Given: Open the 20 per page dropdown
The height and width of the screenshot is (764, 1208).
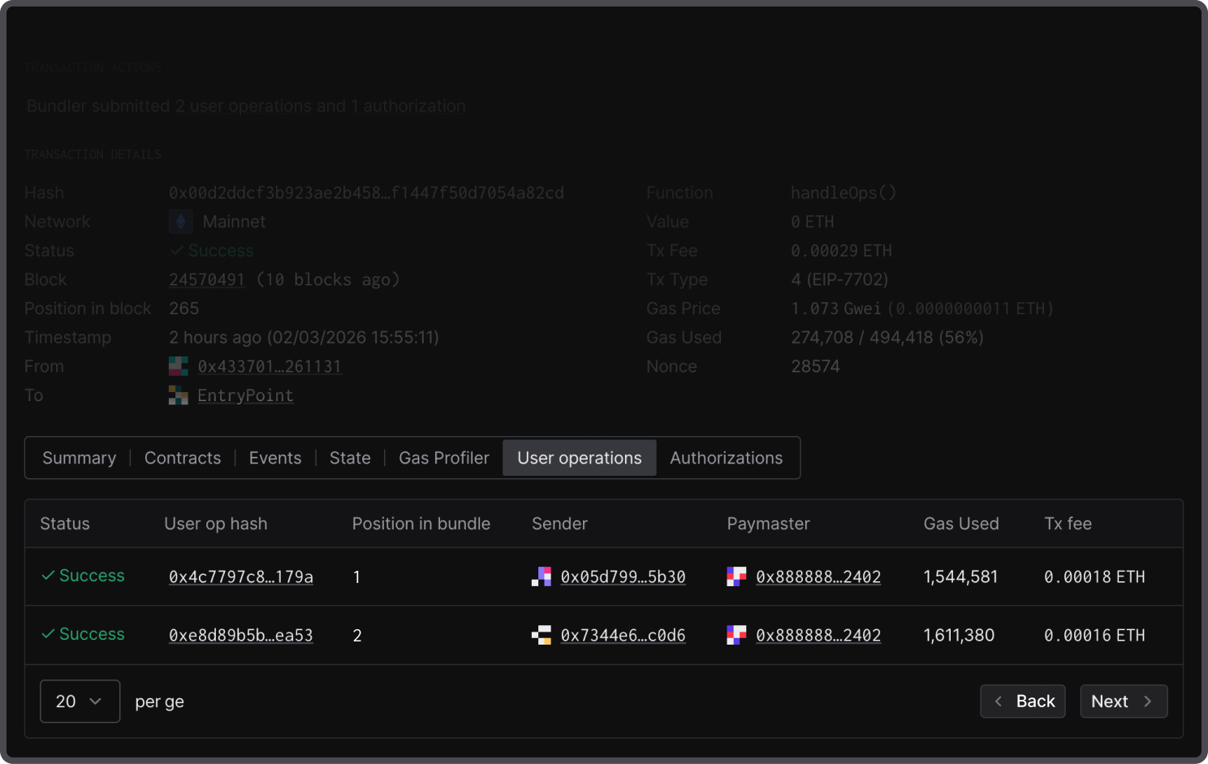Looking at the screenshot, I should point(80,701).
